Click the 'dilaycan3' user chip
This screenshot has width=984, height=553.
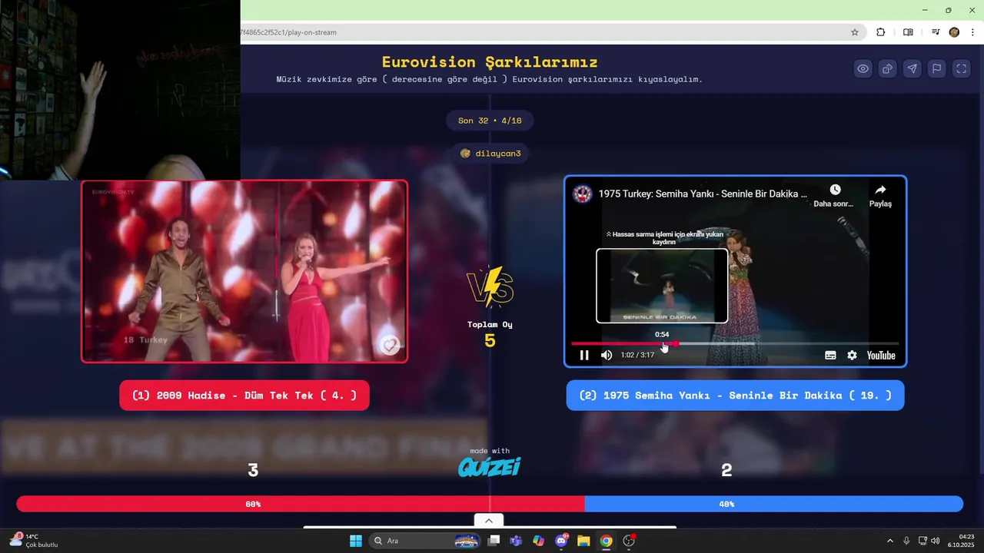(x=490, y=154)
